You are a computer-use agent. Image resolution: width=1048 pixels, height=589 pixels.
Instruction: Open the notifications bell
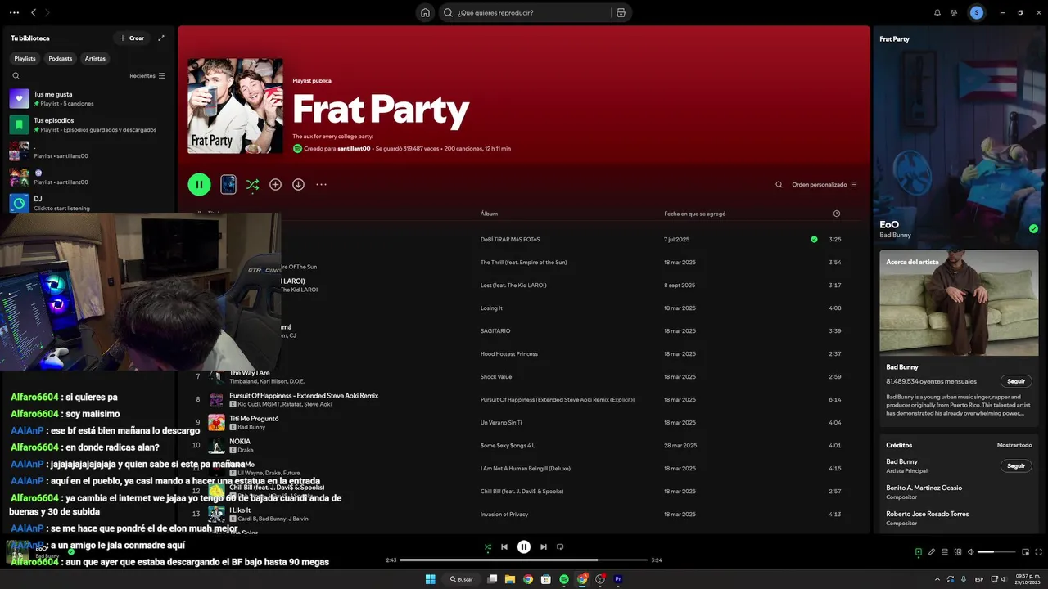tap(937, 12)
